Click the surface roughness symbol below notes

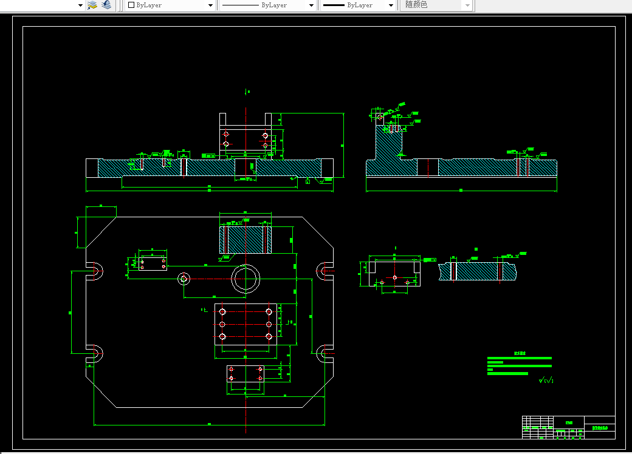[546, 380]
